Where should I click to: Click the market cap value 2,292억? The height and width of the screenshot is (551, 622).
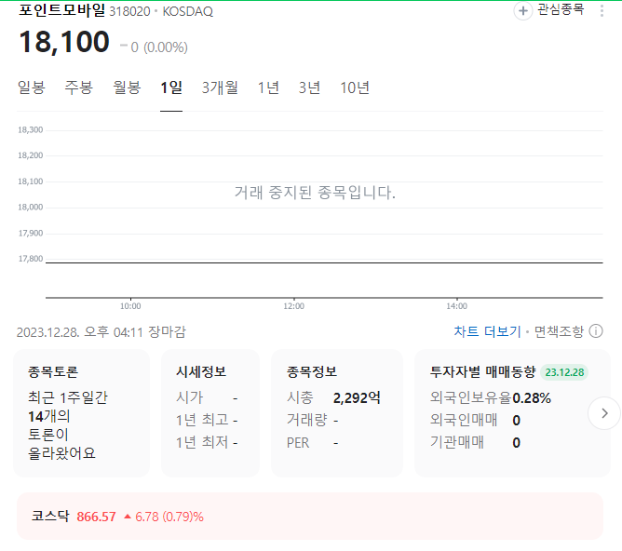(x=357, y=397)
